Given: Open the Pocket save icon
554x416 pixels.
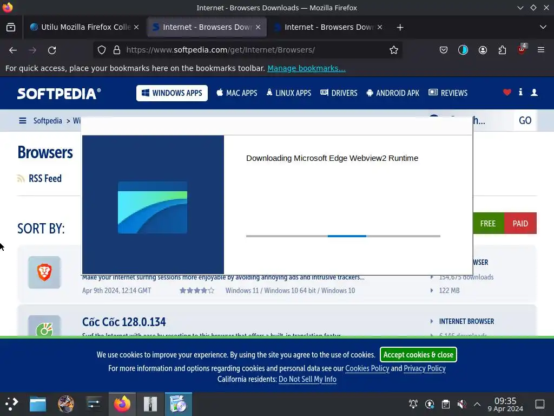Looking at the screenshot, I should coord(444,50).
